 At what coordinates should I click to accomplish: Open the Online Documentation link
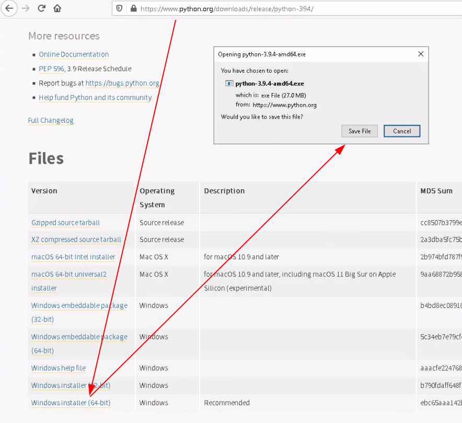coord(74,54)
